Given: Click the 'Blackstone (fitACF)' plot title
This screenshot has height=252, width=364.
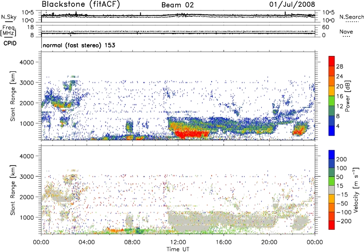Looking at the screenshot, I should click(81, 5).
